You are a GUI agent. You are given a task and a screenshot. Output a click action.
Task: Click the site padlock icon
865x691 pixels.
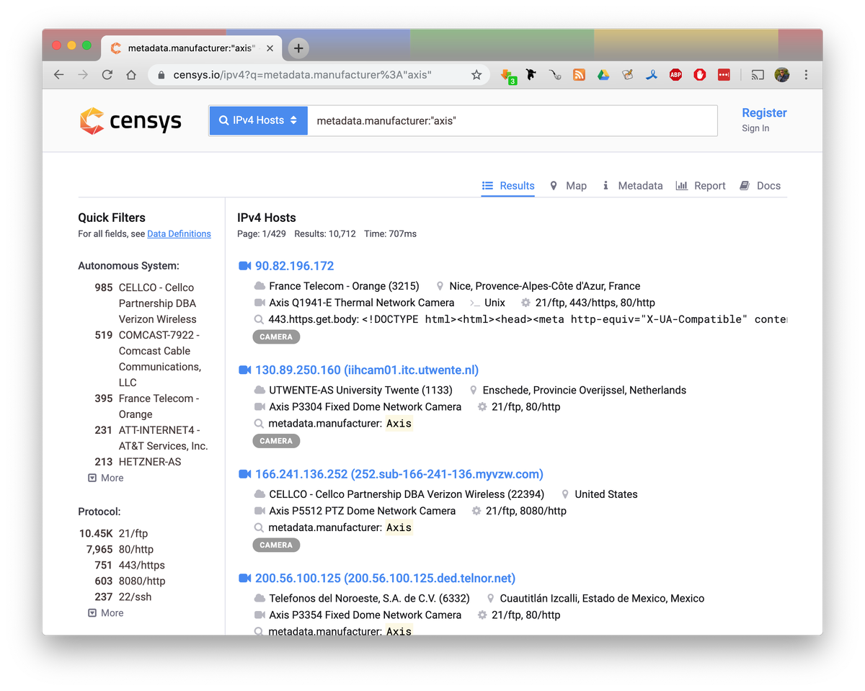tap(161, 75)
